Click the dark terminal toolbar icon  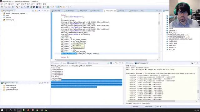pyautogui.click(x=37, y=7)
